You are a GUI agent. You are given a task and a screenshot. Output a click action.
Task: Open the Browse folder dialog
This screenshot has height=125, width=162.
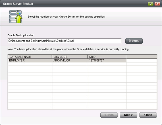(134, 41)
